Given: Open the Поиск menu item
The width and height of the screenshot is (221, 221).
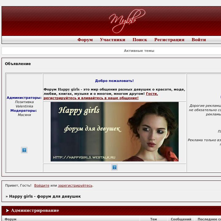Looking at the screenshot, I should point(140,40).
